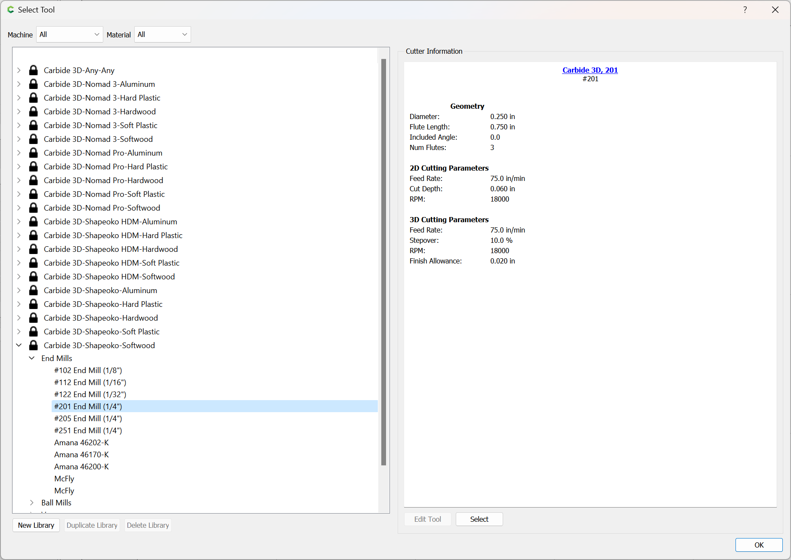791x560 pixels.
Task: Click the help question mark icon
Action: [x=745, y=9]
